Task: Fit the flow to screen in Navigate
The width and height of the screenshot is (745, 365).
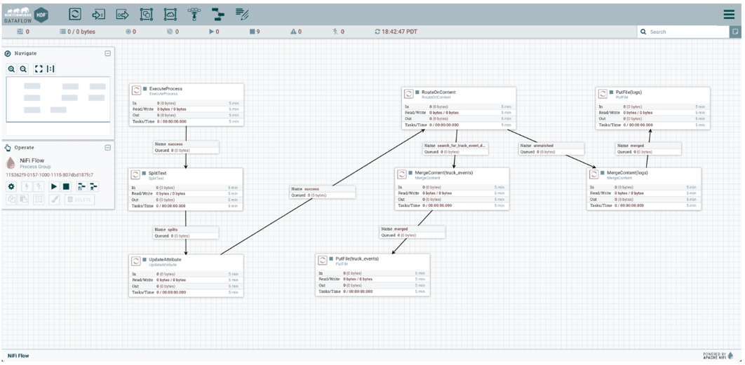Action: [38, 69]
